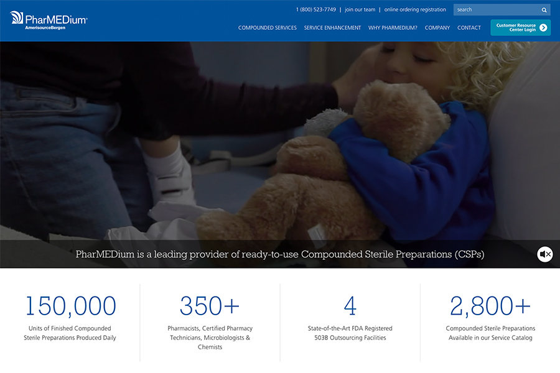Open the Company menu
Viewport: 560px width, 373px height.
point(437,28)
